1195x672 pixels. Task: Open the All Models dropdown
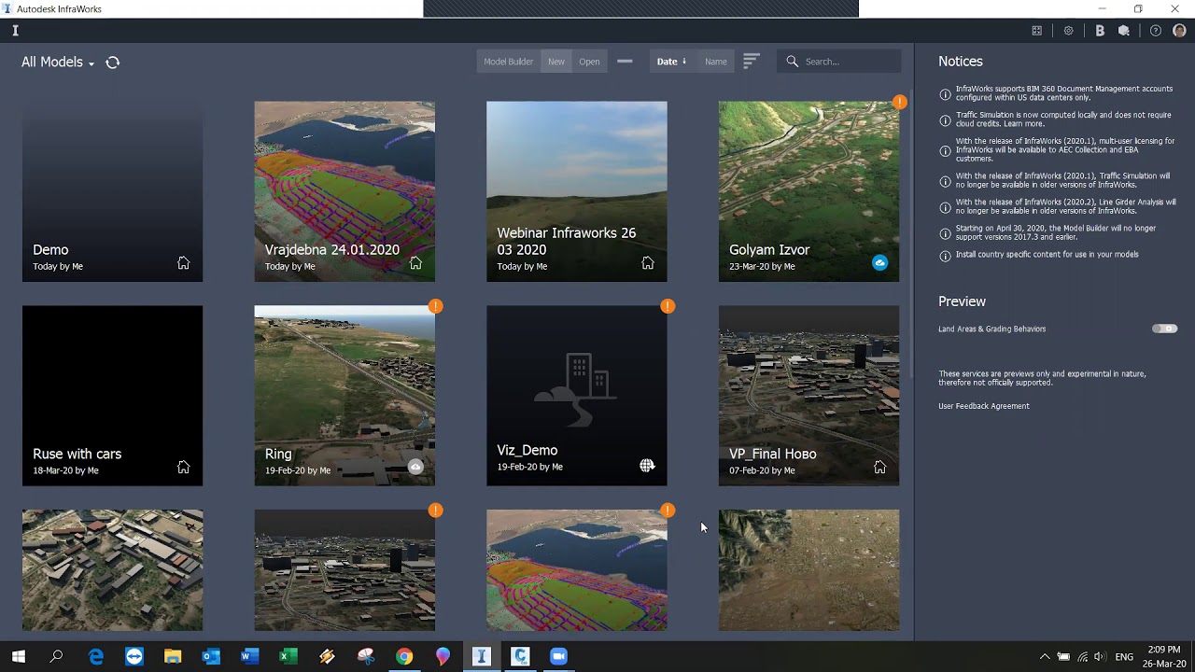58,63
